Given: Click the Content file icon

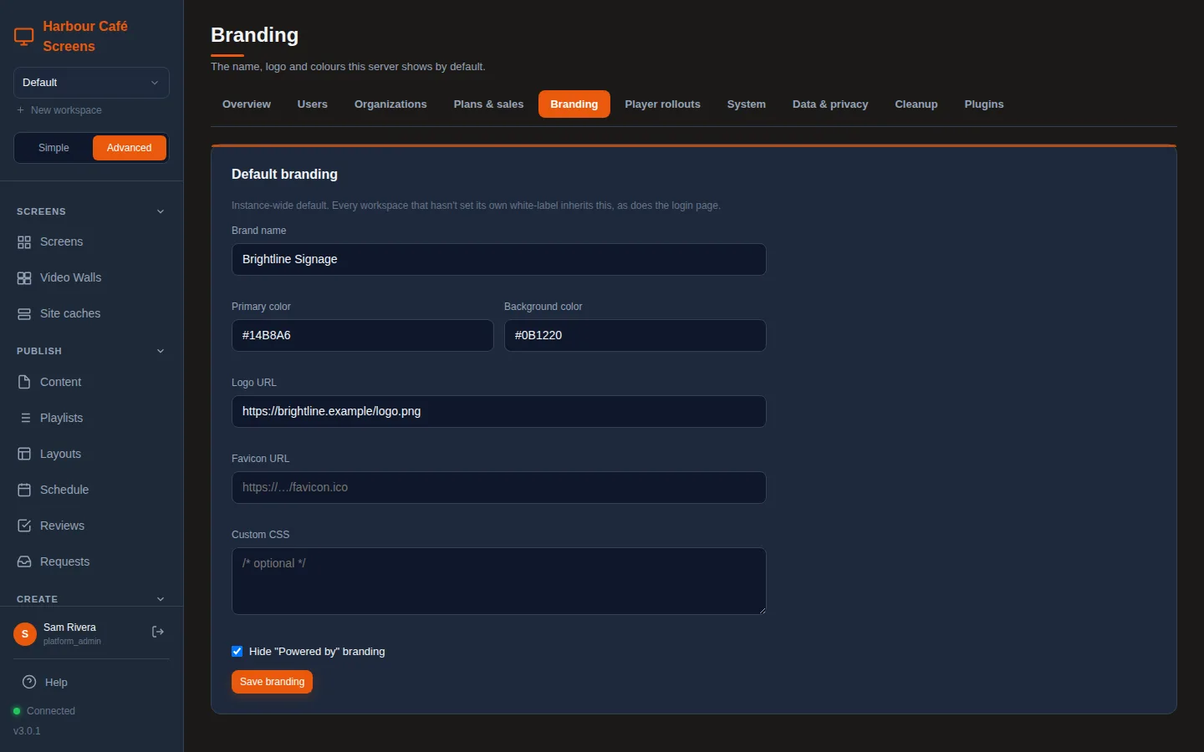Looking at the screenshot, I should click(x=24, y=382).
